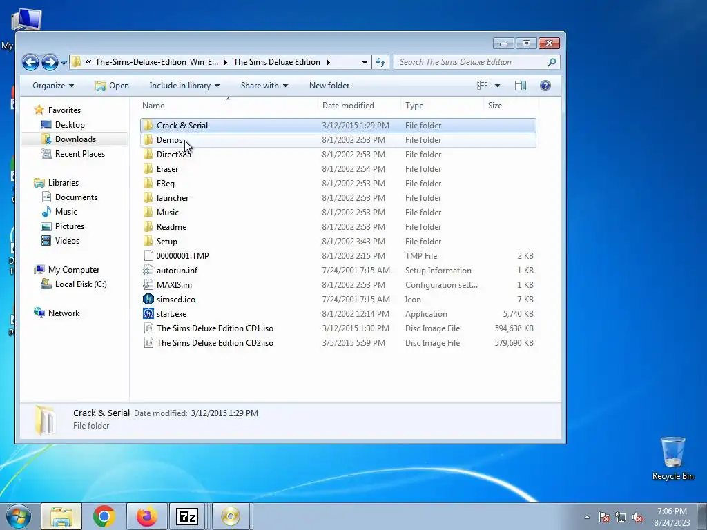Open the Organize menu
Screen dimensions: 707x530
click(53, 86)
